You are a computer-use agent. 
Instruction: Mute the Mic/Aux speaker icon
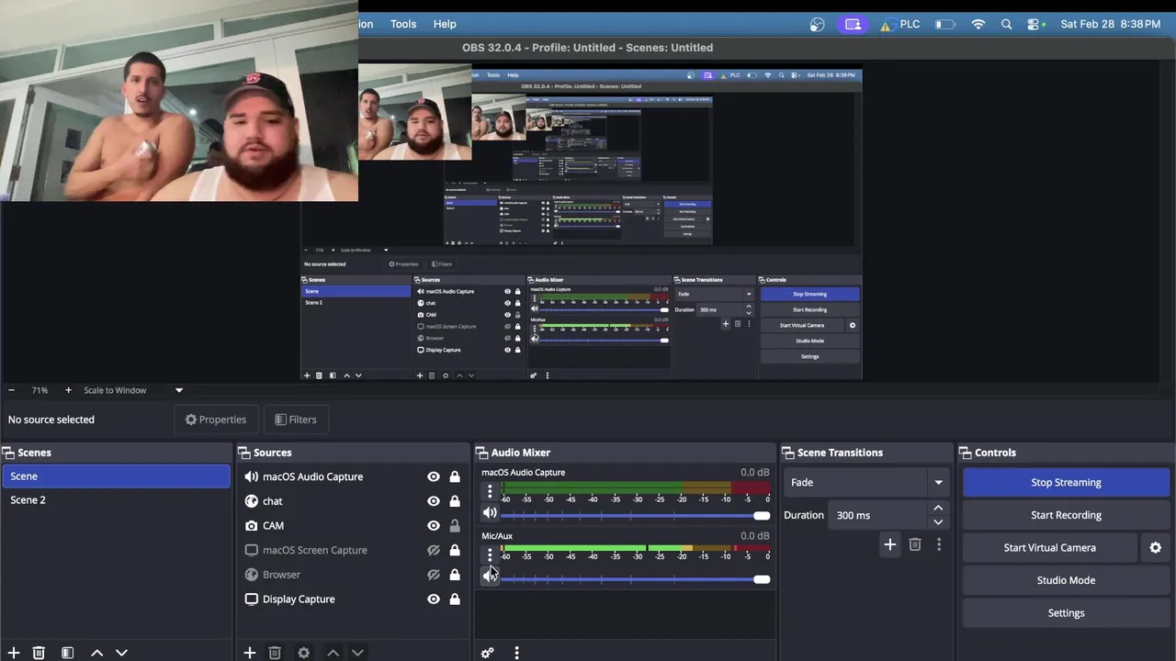[490, 577]
